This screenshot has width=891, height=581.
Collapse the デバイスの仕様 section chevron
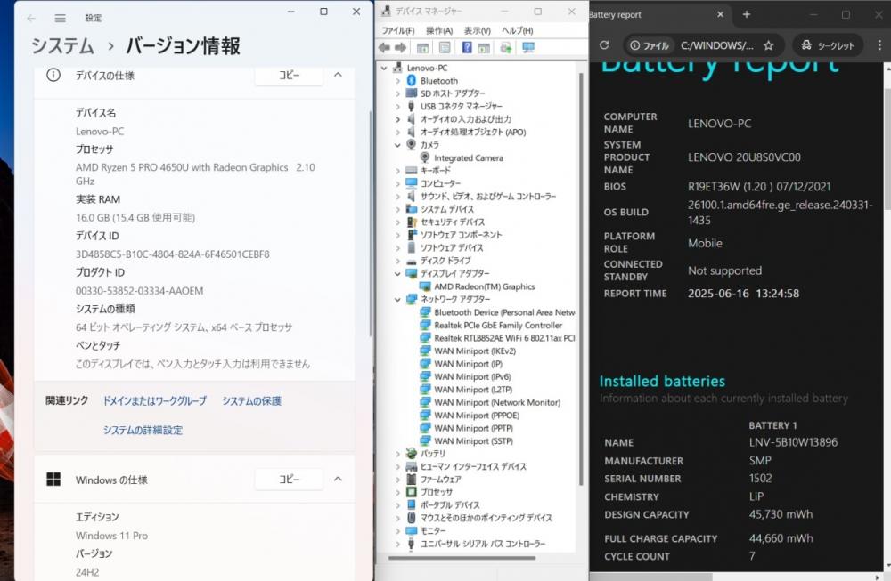(x=338, y=75)
